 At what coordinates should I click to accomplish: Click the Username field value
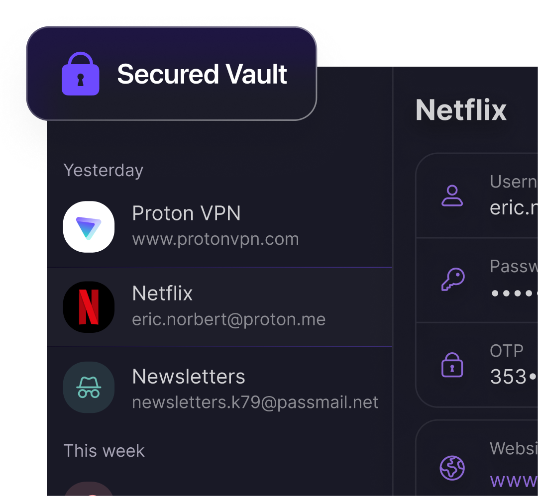[513, 208]
